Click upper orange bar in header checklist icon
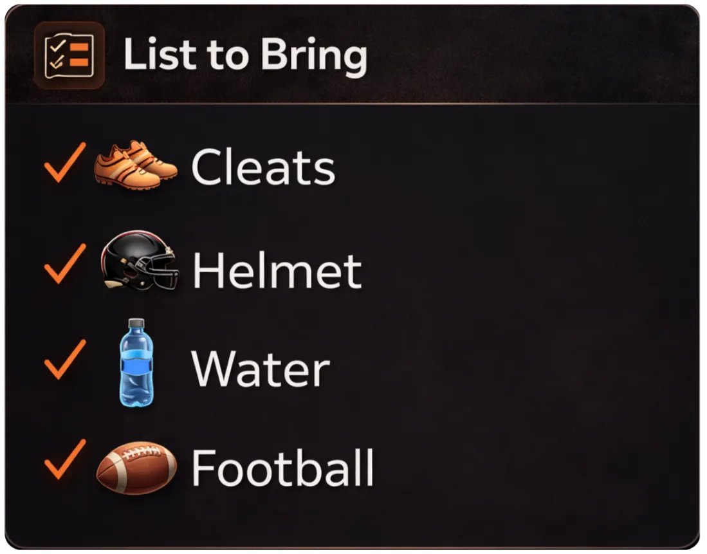Image resolution: width=707 pixels, height=554 pixels. click(79, 48)
